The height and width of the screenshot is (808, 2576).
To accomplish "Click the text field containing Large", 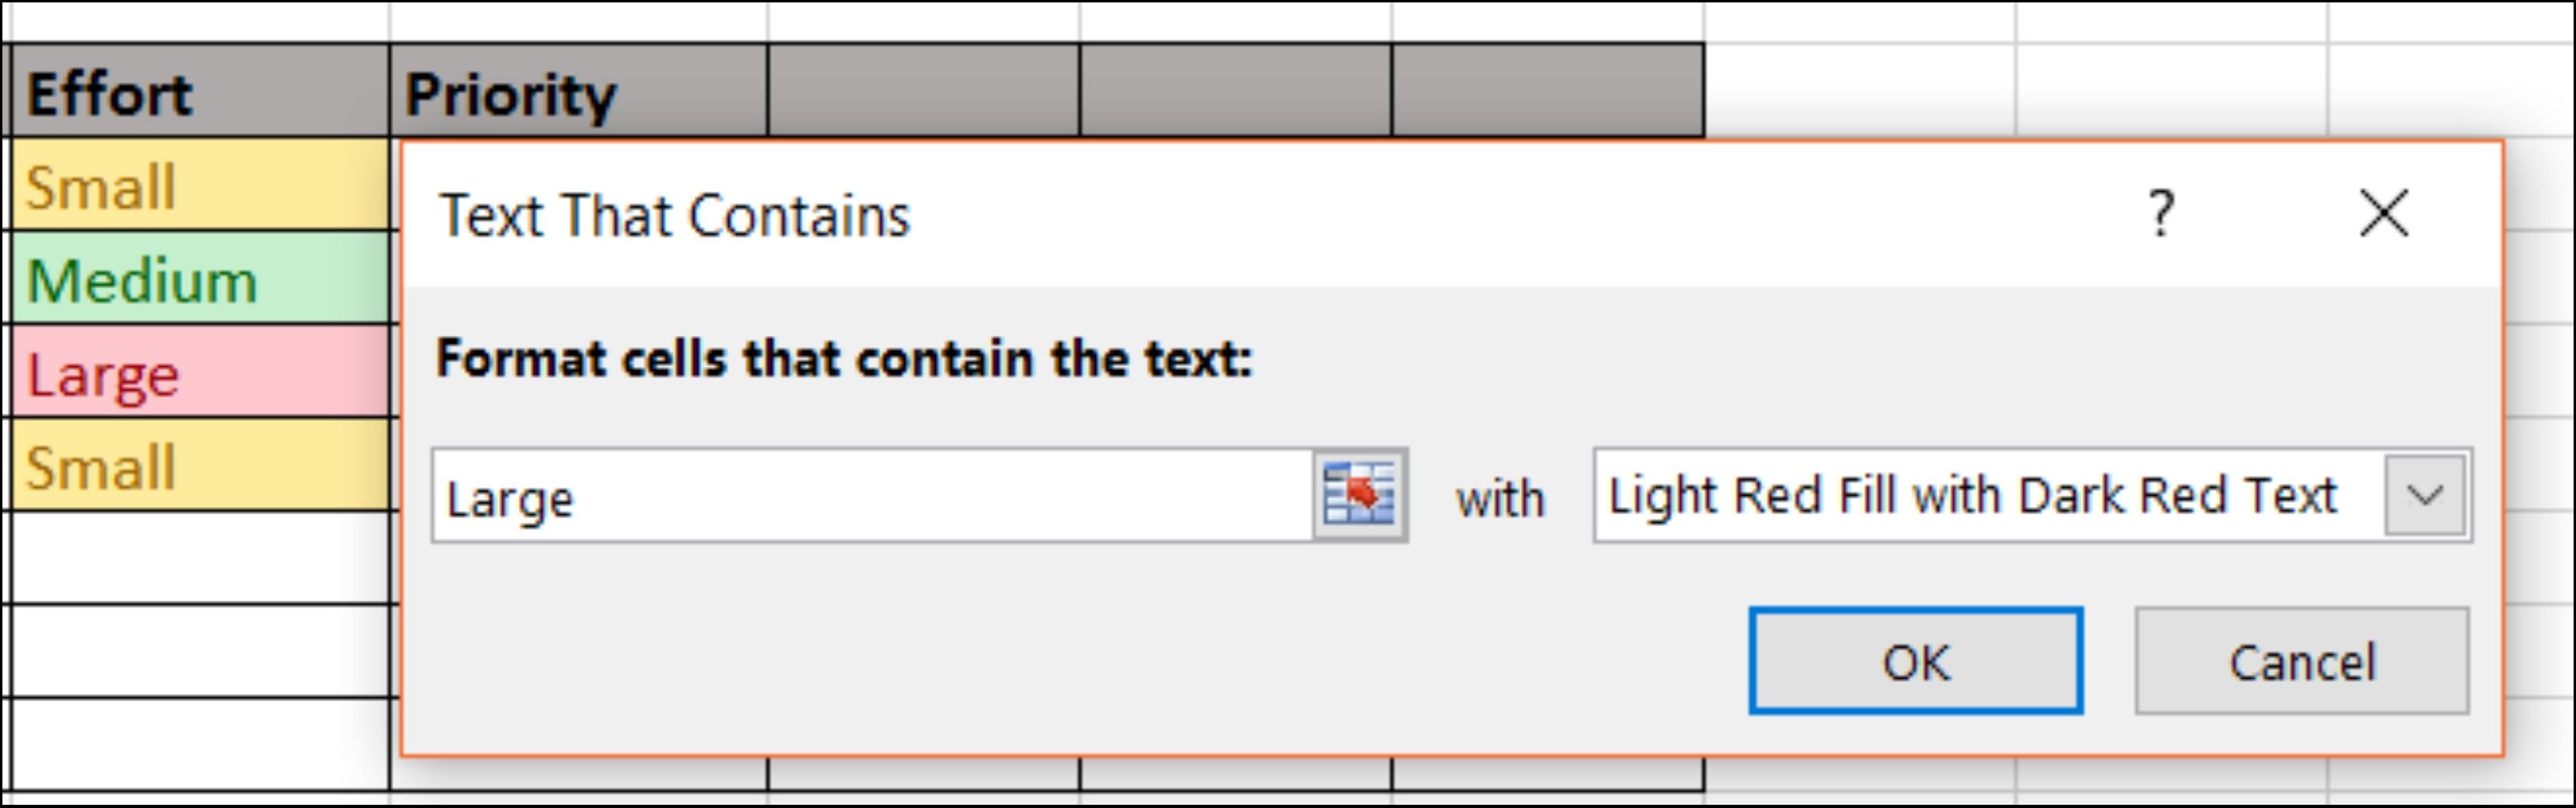I will coord(870,496).
